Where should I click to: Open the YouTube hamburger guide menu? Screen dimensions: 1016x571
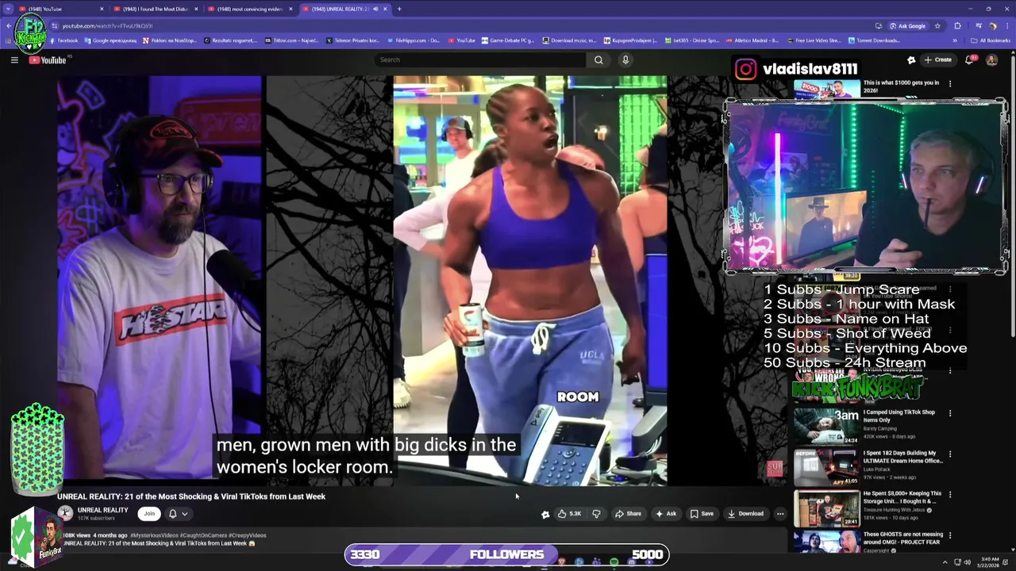coord(14,60)
